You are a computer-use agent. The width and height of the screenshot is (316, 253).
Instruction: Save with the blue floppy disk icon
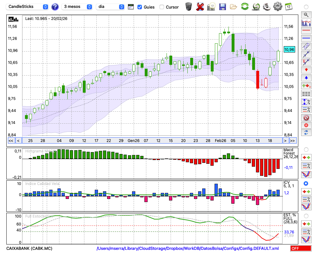(x=222, y=7)
